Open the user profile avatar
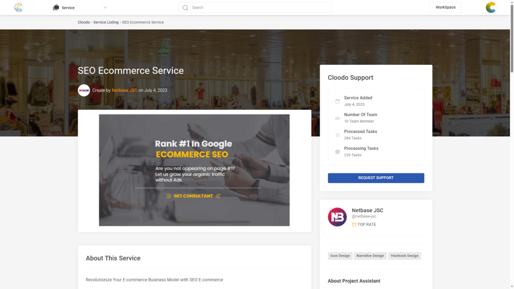Screen dimensions: 514x289 pos(491,7)
